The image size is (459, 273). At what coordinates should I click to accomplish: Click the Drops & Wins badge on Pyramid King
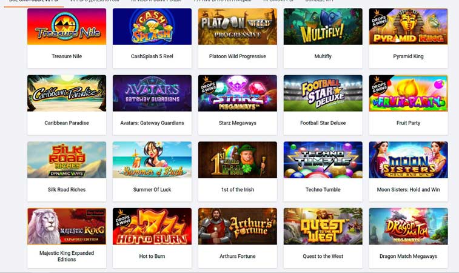379,18
